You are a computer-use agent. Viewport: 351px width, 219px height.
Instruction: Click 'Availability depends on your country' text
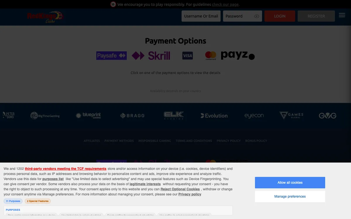[175, 91]
